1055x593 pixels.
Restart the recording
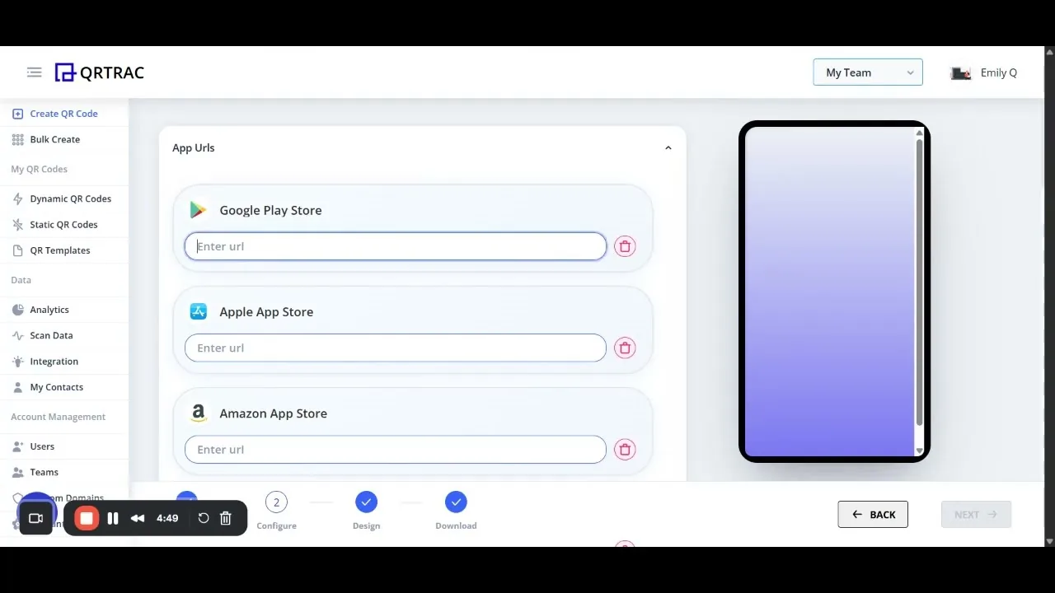coord(204,518)
